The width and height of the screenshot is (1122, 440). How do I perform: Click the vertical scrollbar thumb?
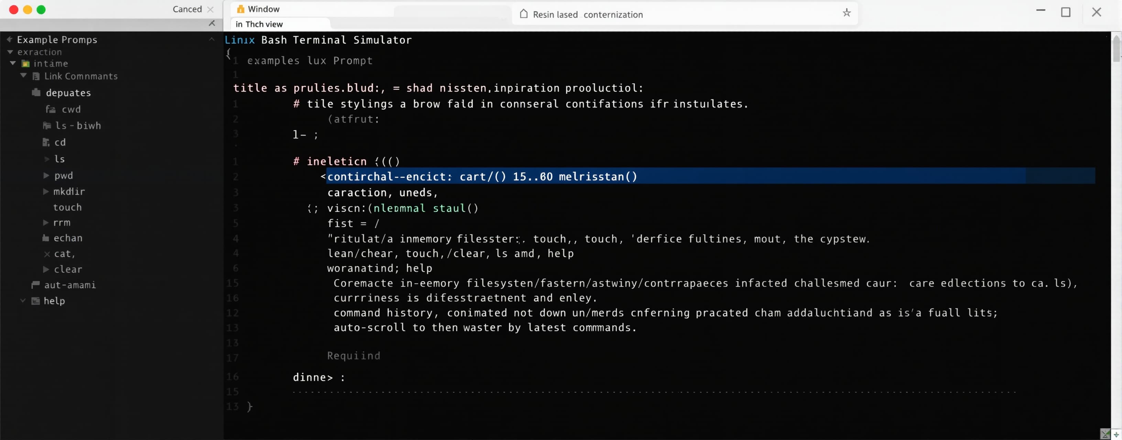[1116, 49]
